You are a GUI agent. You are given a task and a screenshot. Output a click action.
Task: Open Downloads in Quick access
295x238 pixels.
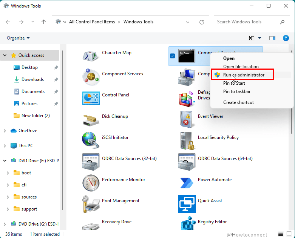tap(32, 79)
